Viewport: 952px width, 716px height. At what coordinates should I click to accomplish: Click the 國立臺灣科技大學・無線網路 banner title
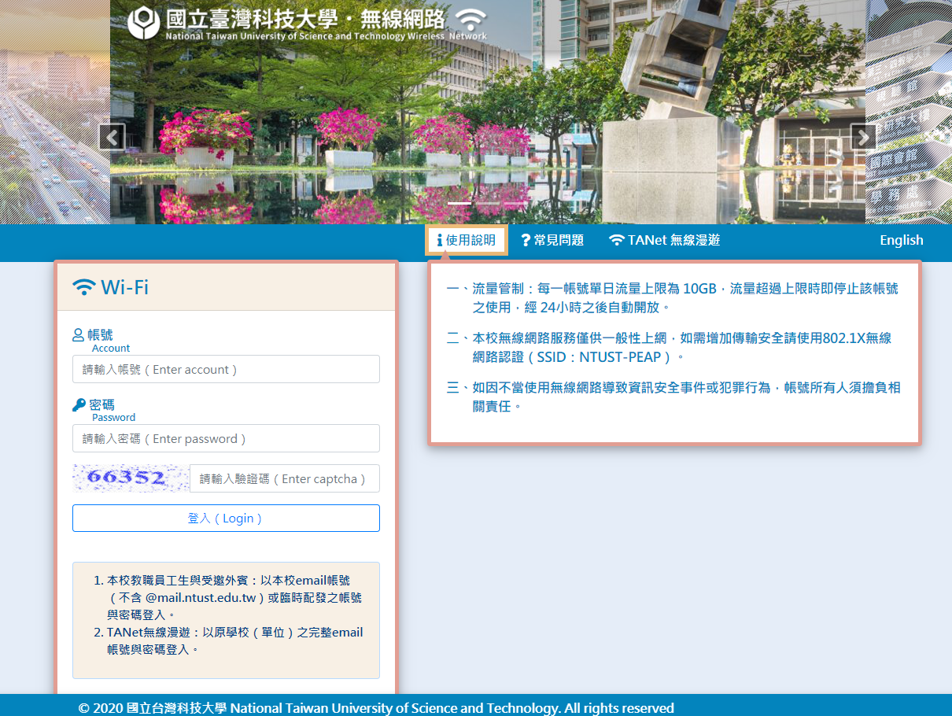click(307, 20)
